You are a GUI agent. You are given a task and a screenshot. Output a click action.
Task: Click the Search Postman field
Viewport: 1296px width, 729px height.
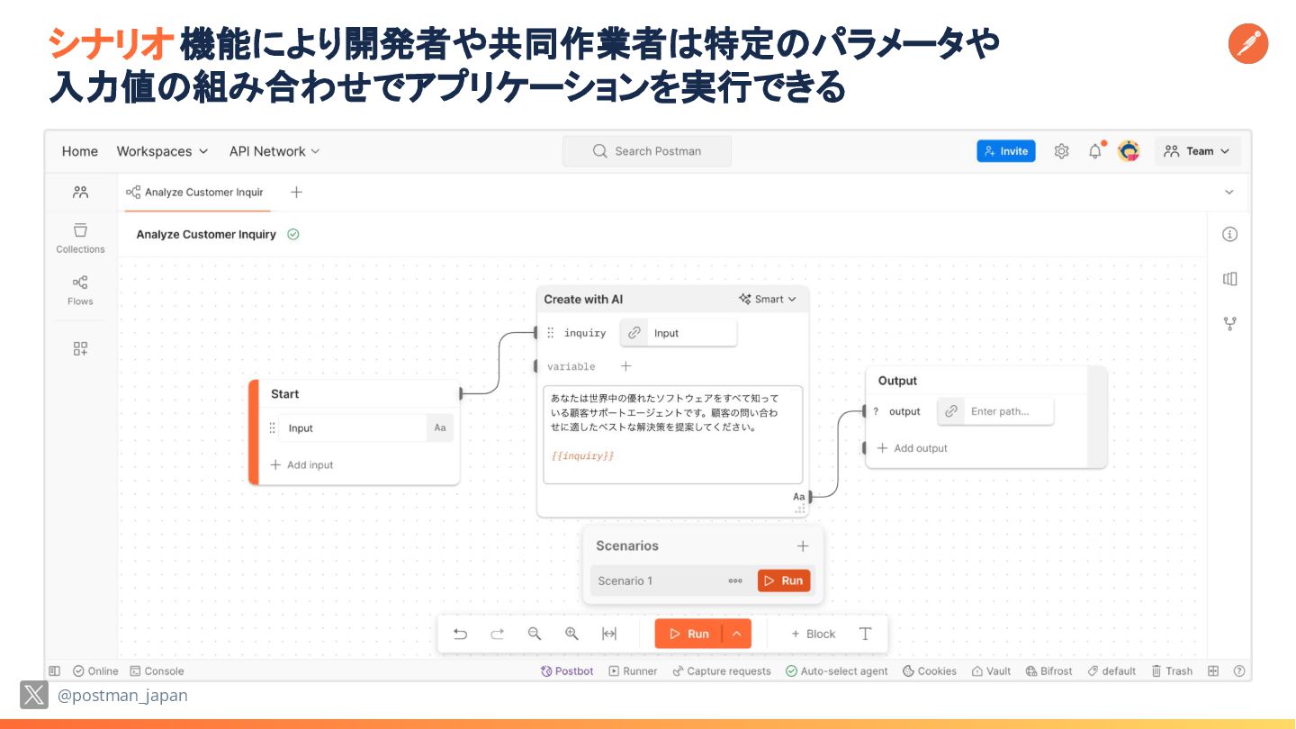click(x=647, y=151)
